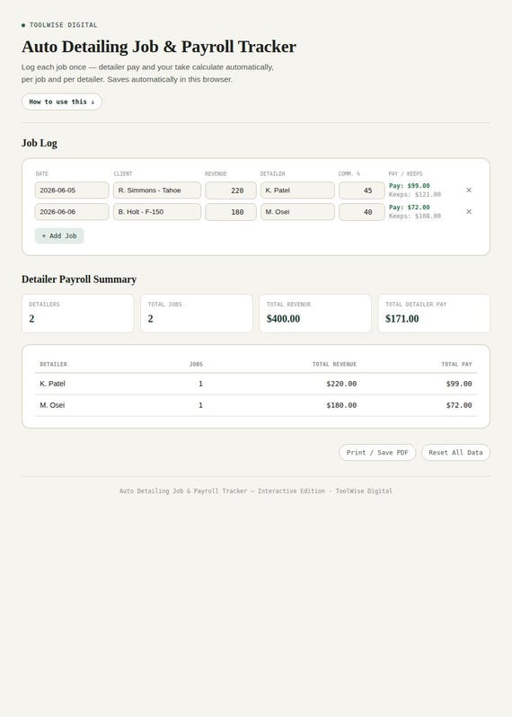This screenshot has height=717, width=512.
Task: Click the $99.00 total pay table cell
Action: pyautogui.click(x=459, y=384)
